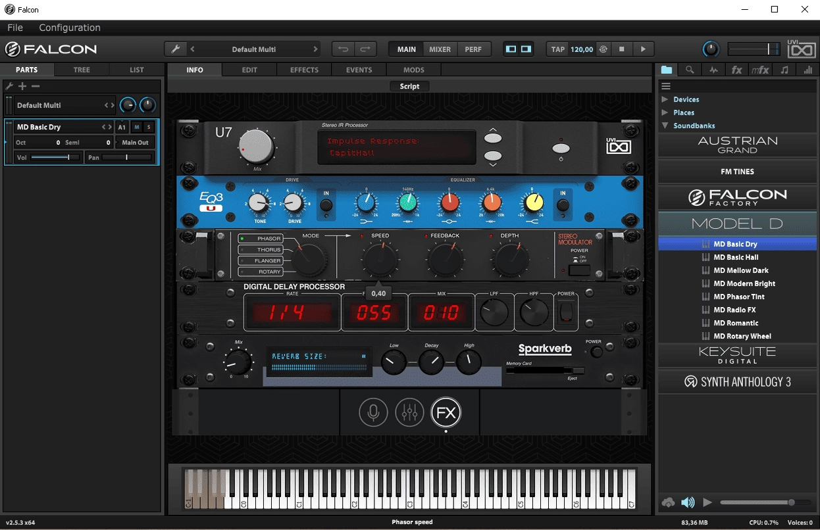Go to previous multi preset arrow
Viewport: 820px width, 530px height.
(192, 49)
